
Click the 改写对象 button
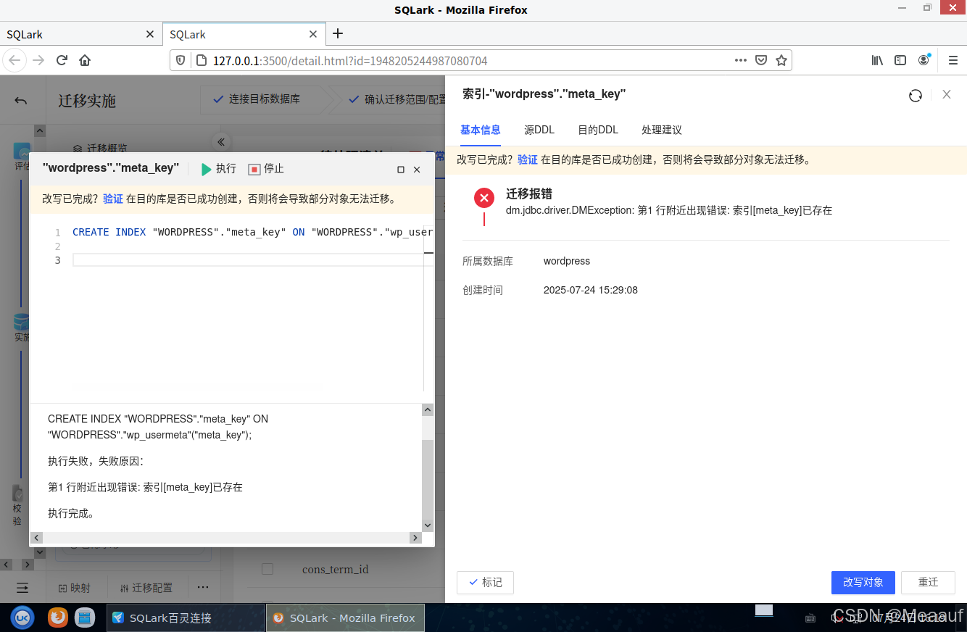[x=863, y=583]
